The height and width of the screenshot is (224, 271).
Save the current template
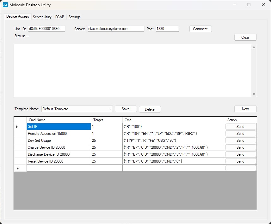coord(126,109)
